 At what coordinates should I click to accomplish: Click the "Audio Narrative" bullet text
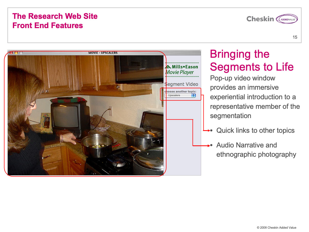coord(246,145)
